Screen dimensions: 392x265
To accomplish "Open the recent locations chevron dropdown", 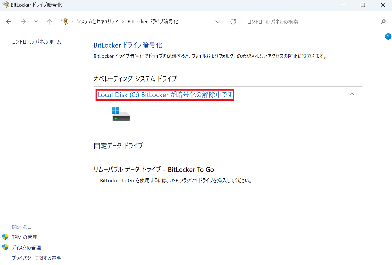I will click(36, 22).
